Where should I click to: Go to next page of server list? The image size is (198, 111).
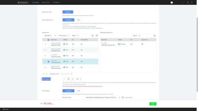pos(71,74)
